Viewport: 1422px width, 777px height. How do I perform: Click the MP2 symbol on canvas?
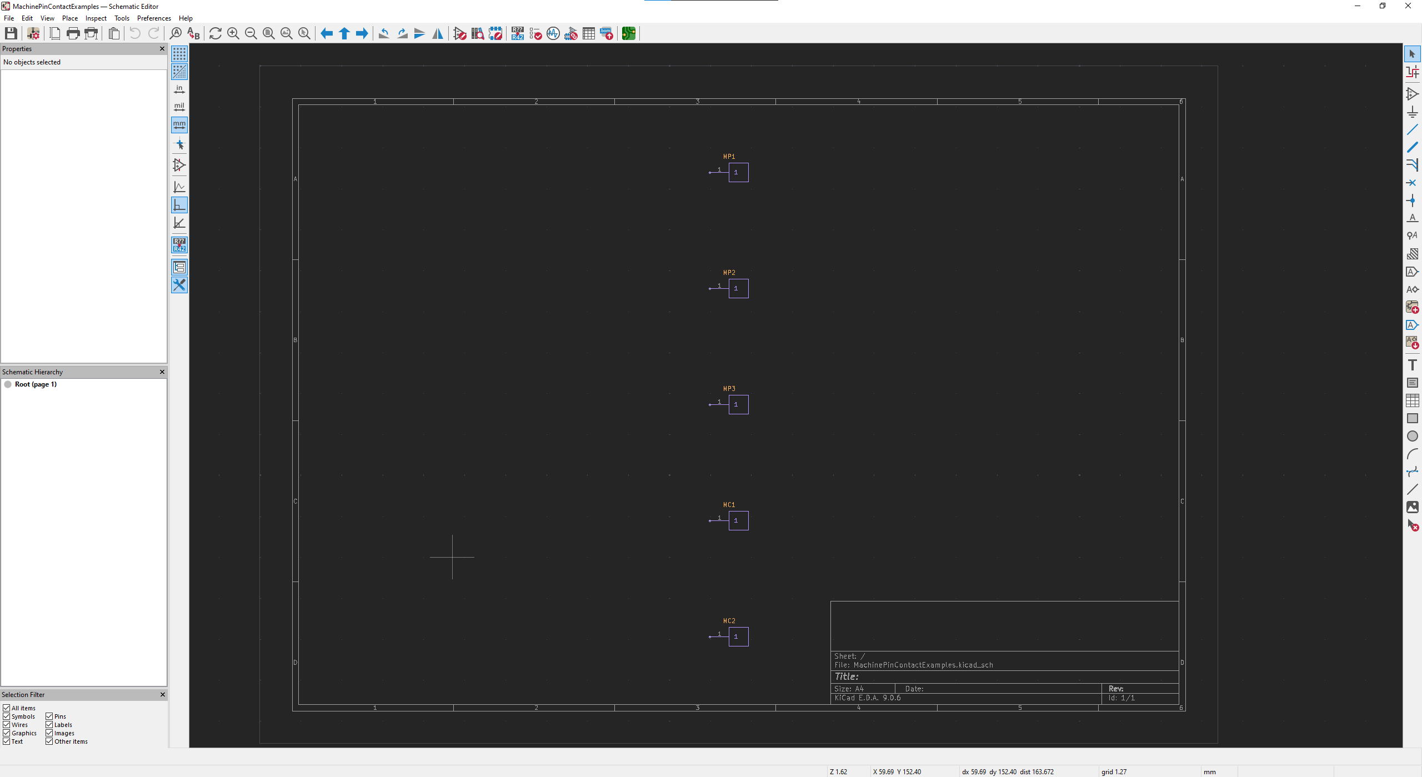coord(738,288)
